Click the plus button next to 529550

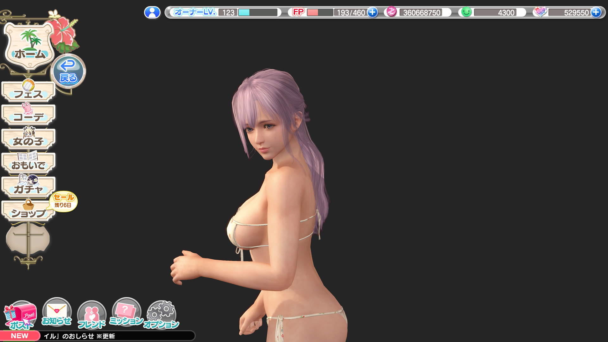coord(596,12)
